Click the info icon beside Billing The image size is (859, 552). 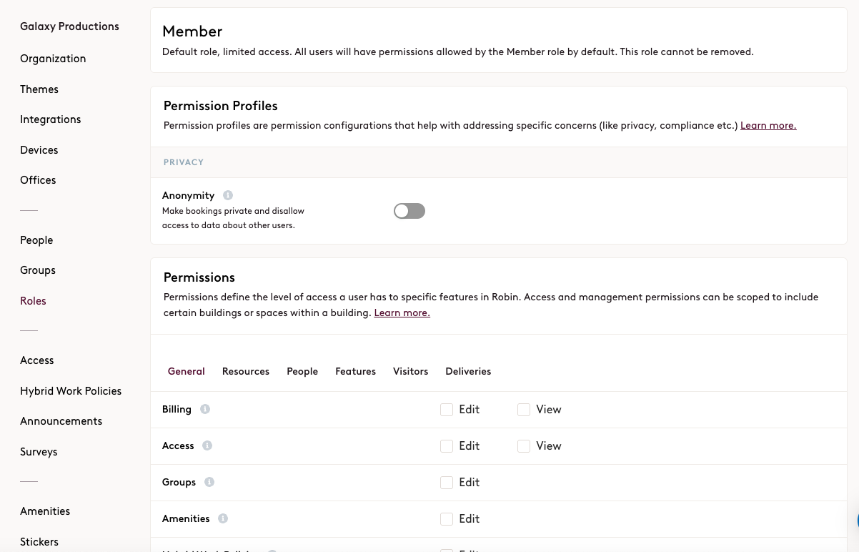click(205, 409)
